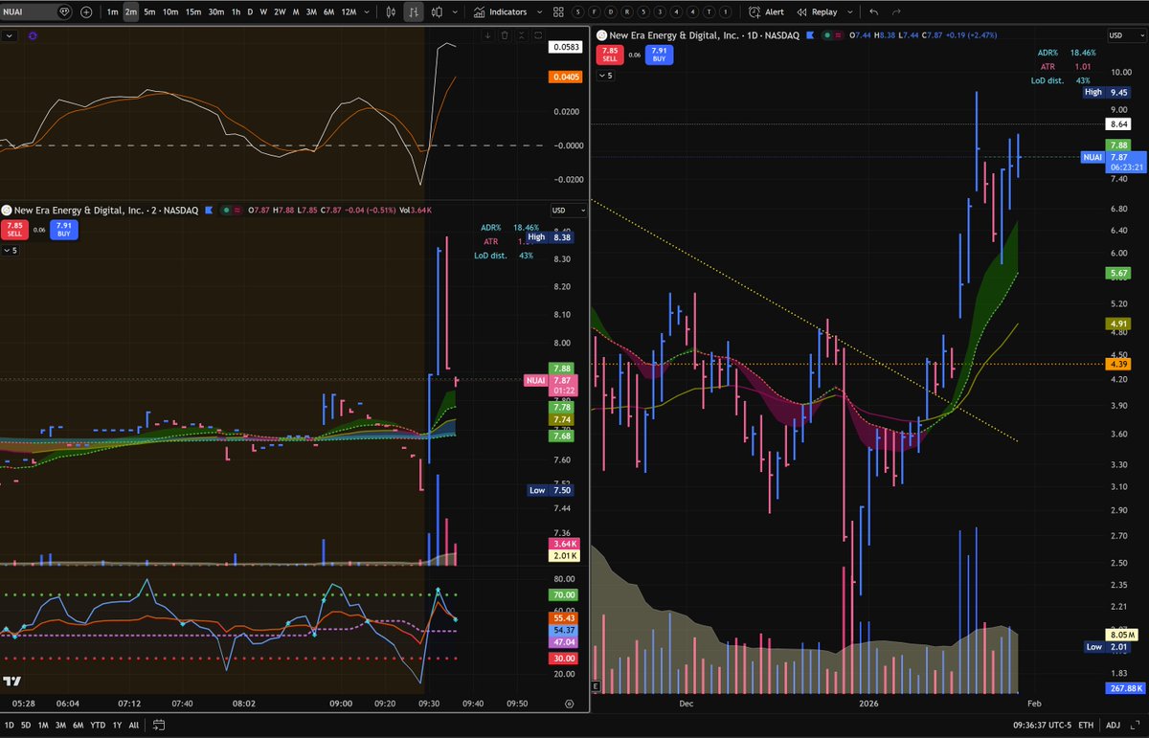The width and height of the screenshot is (1149, 738).
Task: Click the BUY 7.91 button on the daily chart
Action: coord(659,55)
